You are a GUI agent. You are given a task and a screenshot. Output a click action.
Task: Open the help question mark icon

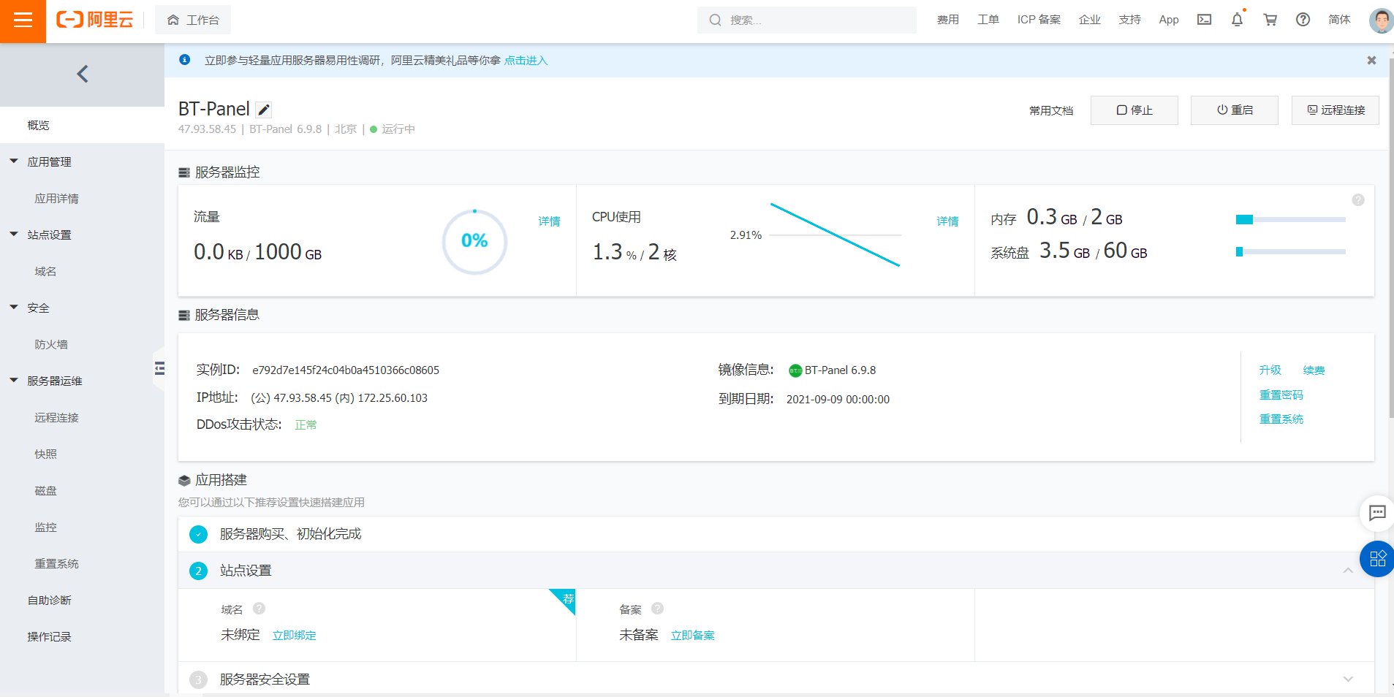coord(1303,20)
